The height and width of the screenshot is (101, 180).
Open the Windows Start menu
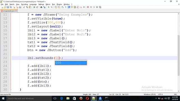[x=3, y=98]
